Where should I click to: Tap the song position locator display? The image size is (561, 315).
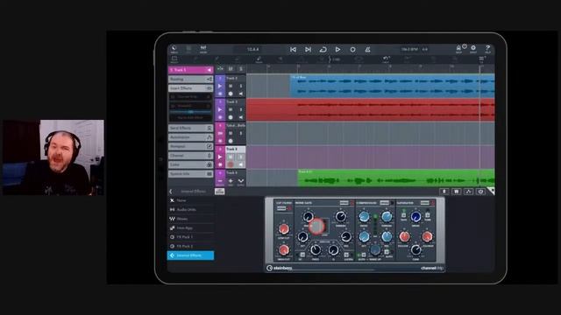253,49
